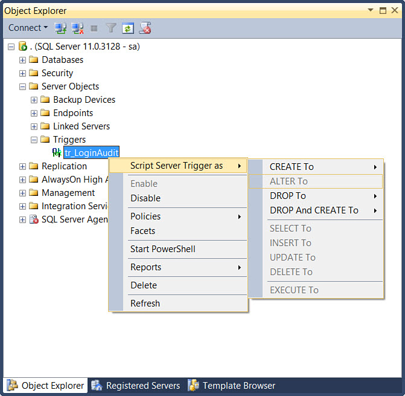This screenshot has height=396, width=405.
Task: Click the rightmost toolbar icon with red X
Action: [x=145, y=28]
